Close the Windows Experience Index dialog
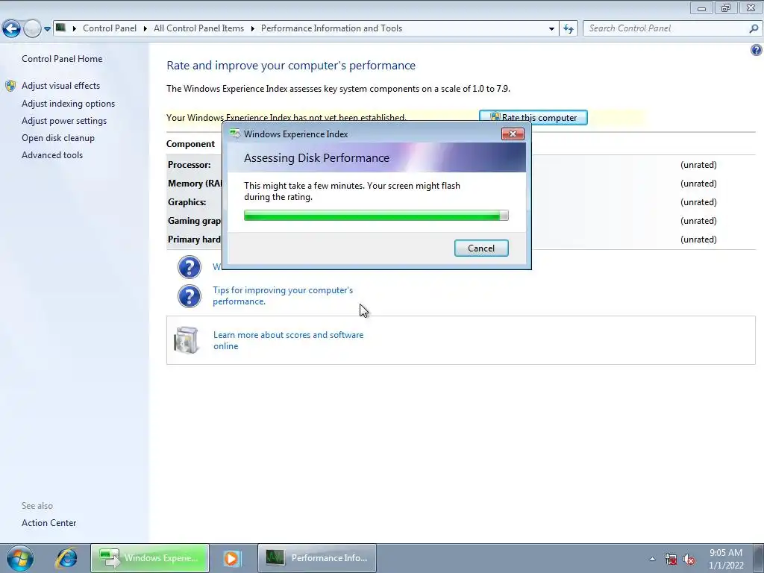This screenshot has width=764, height=573. point(513,134)
